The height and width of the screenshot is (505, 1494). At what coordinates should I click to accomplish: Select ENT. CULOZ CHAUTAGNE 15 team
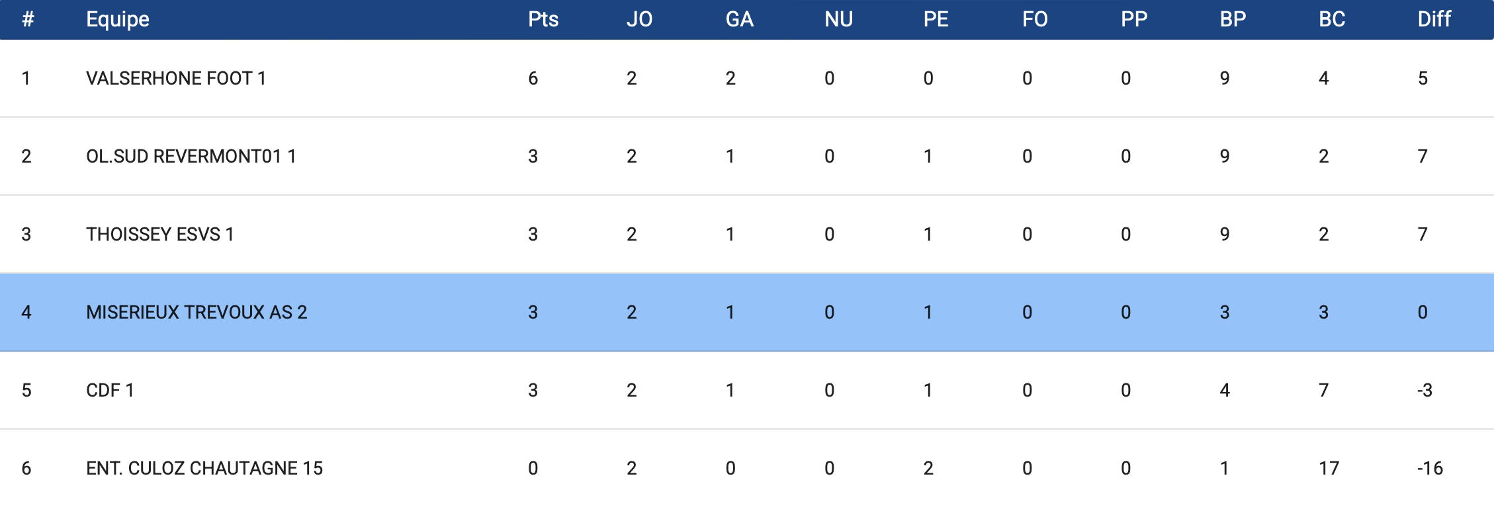click(204, 469)
